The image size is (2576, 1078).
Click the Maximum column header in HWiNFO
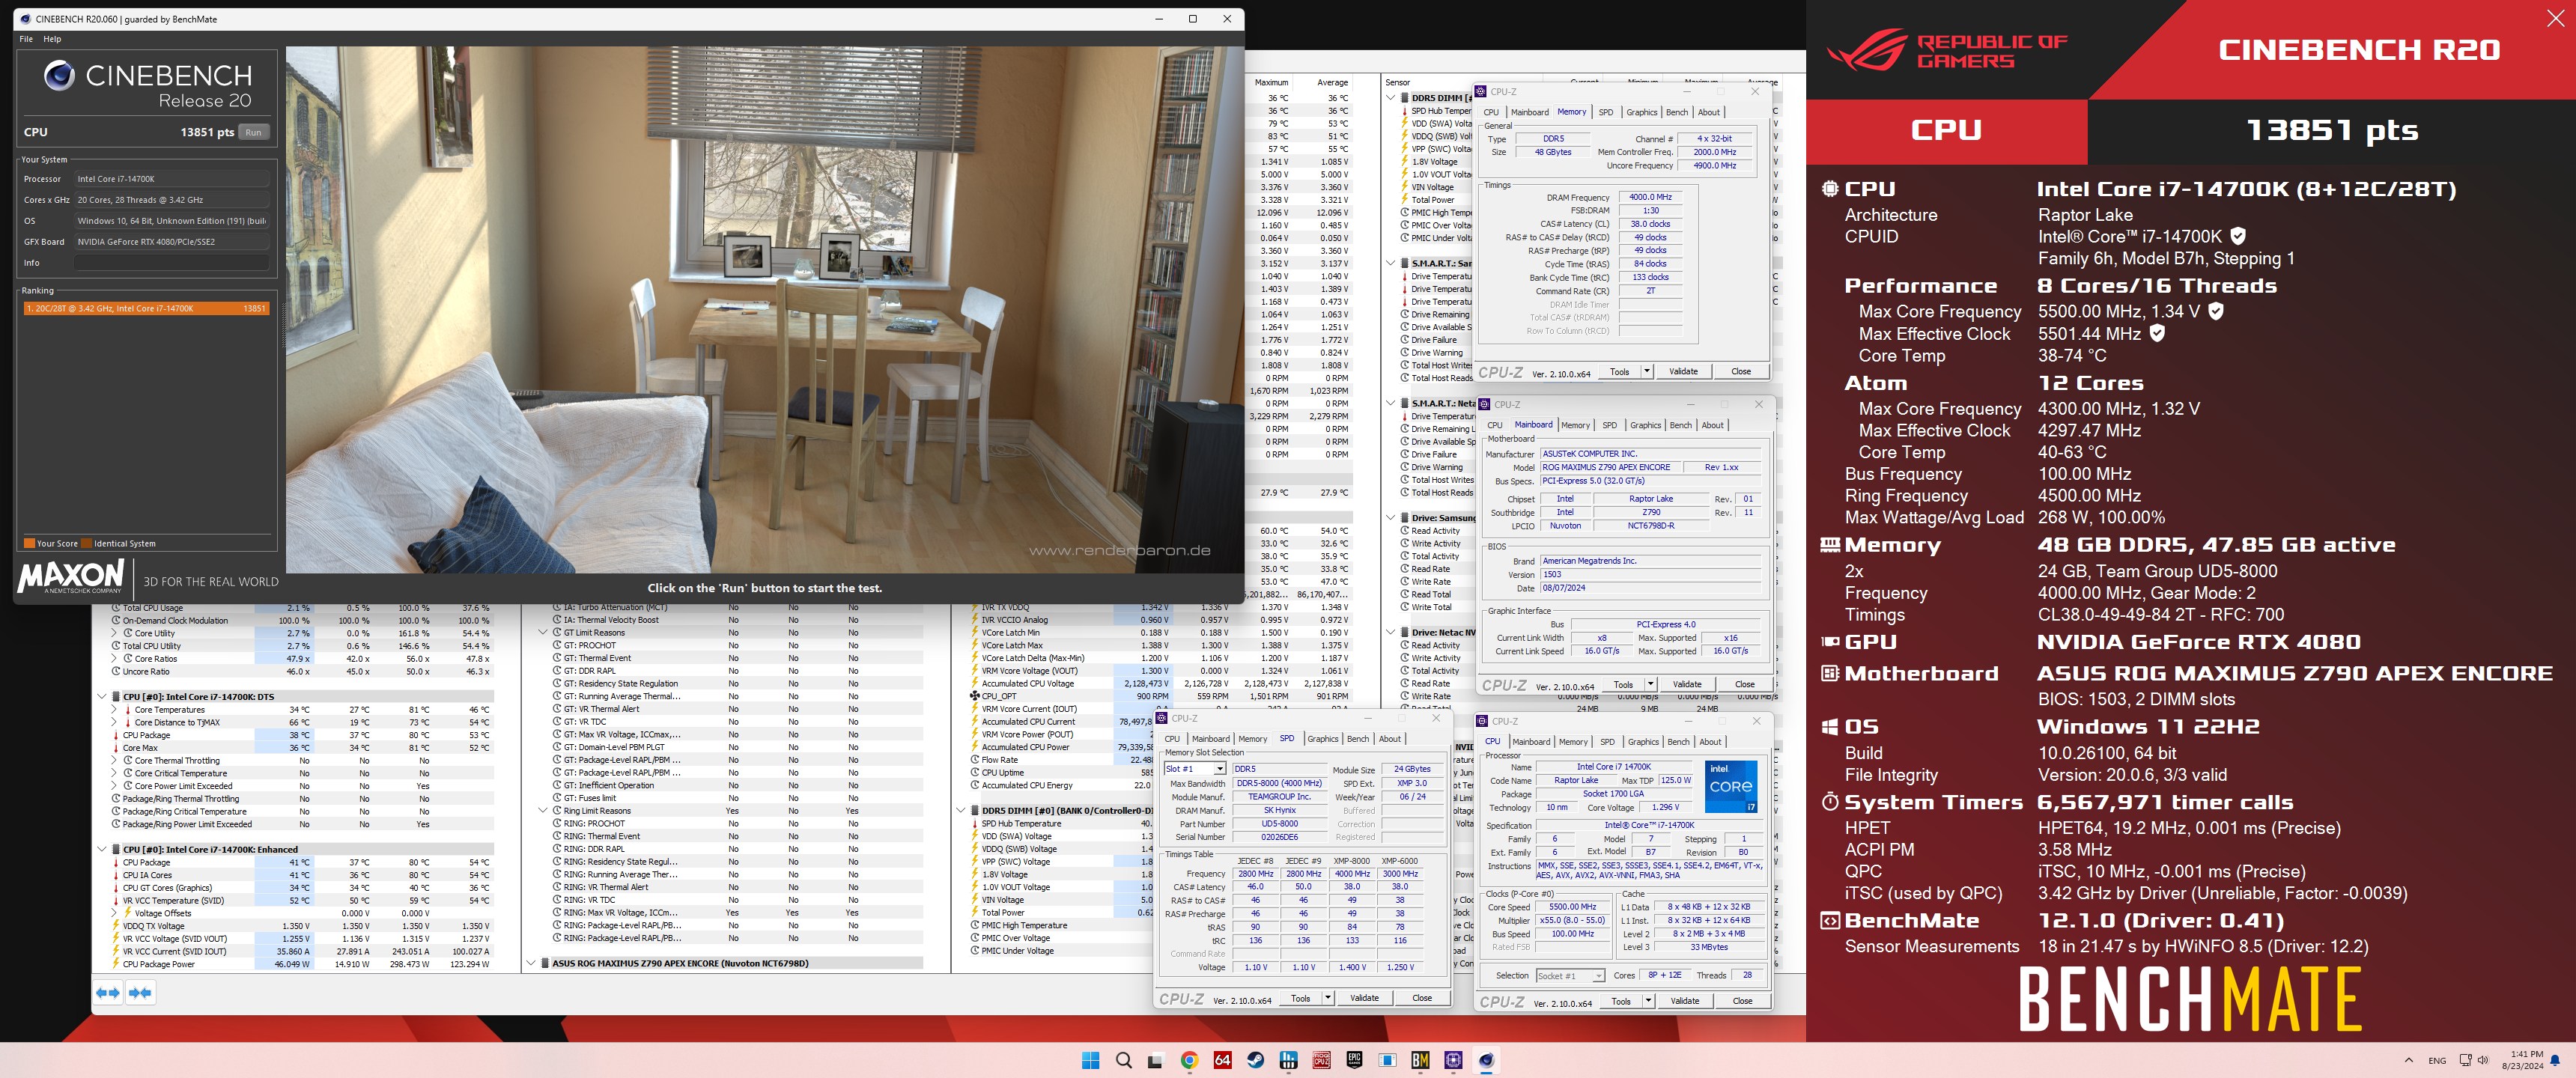tap(1271, 82)
